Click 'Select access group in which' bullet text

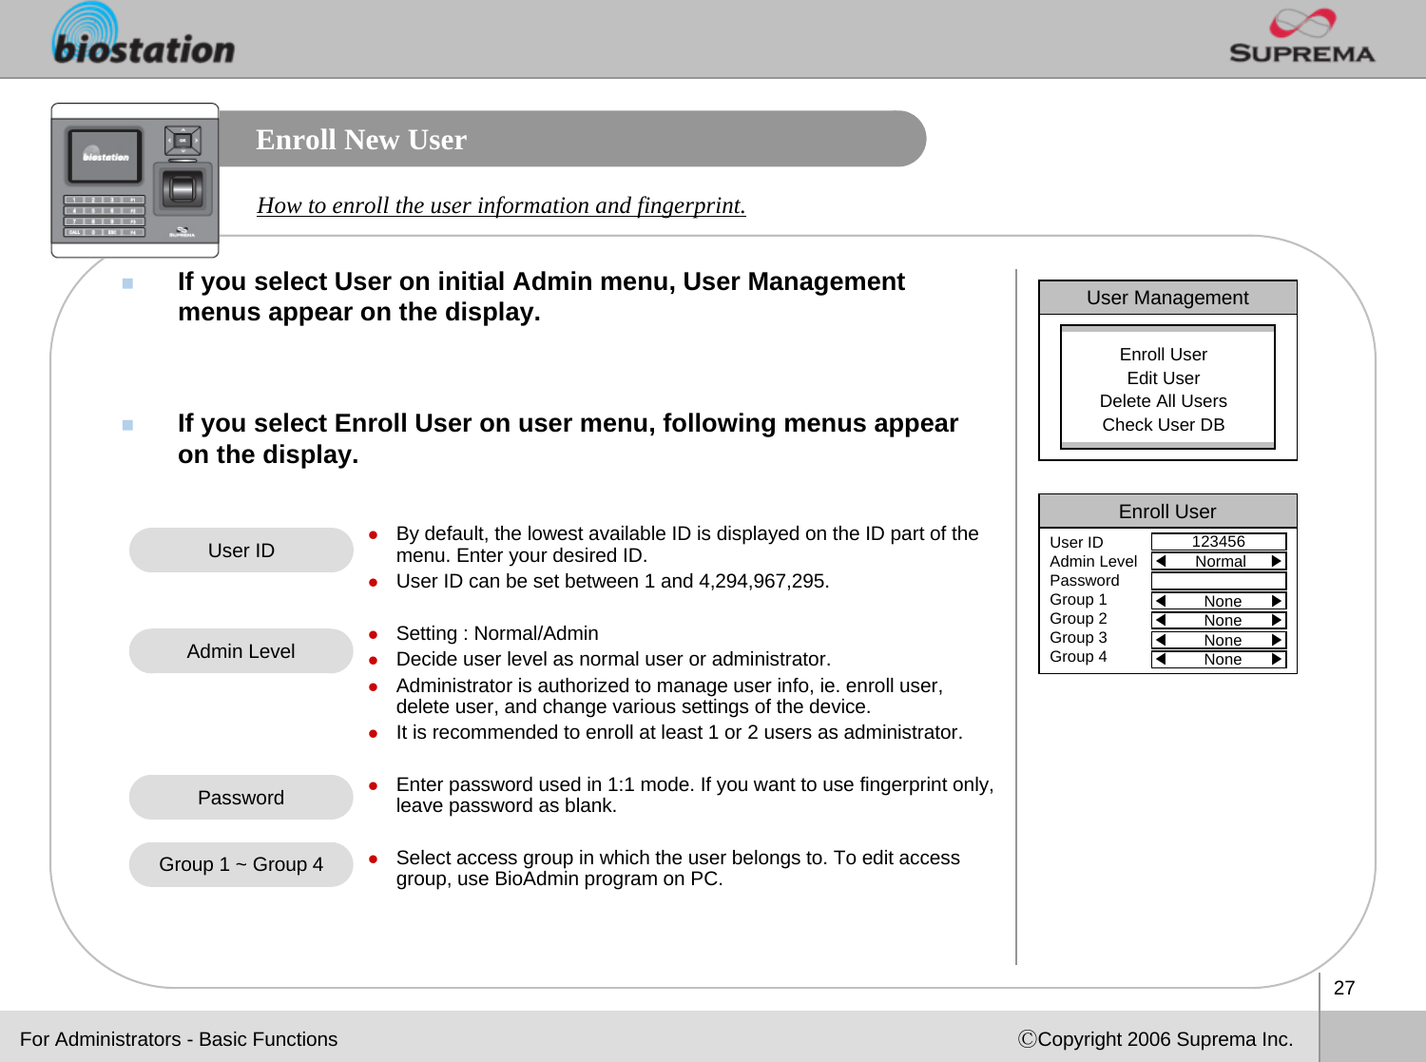[x=678, y=868]
